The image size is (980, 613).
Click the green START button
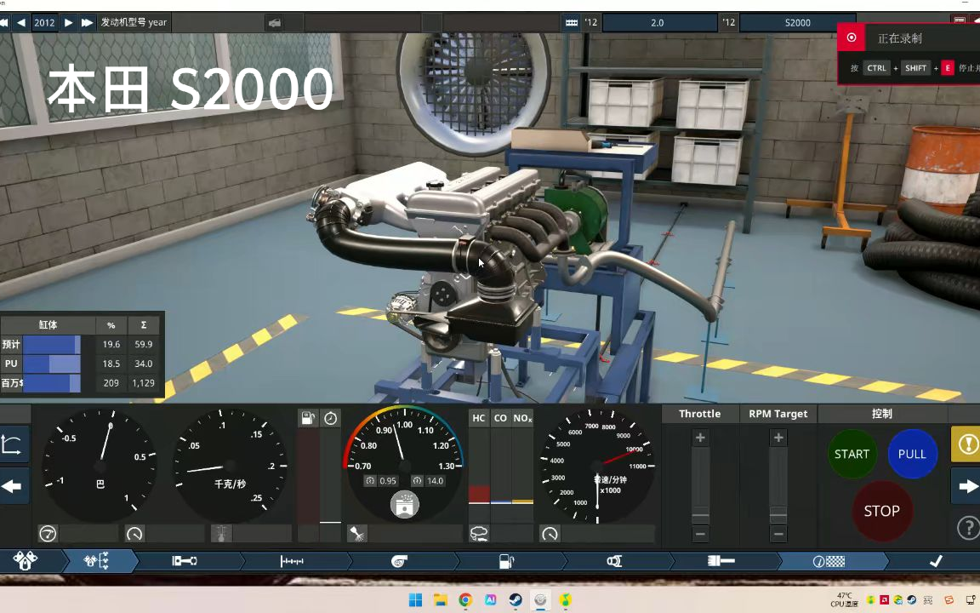[x=852, y=454]
